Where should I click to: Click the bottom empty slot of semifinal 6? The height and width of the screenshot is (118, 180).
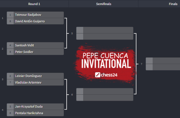point(105,98)
